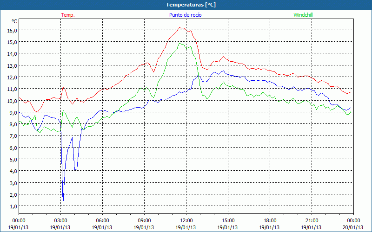
Task: Click the 12,0 y-axis value
Action: [12, 77]
